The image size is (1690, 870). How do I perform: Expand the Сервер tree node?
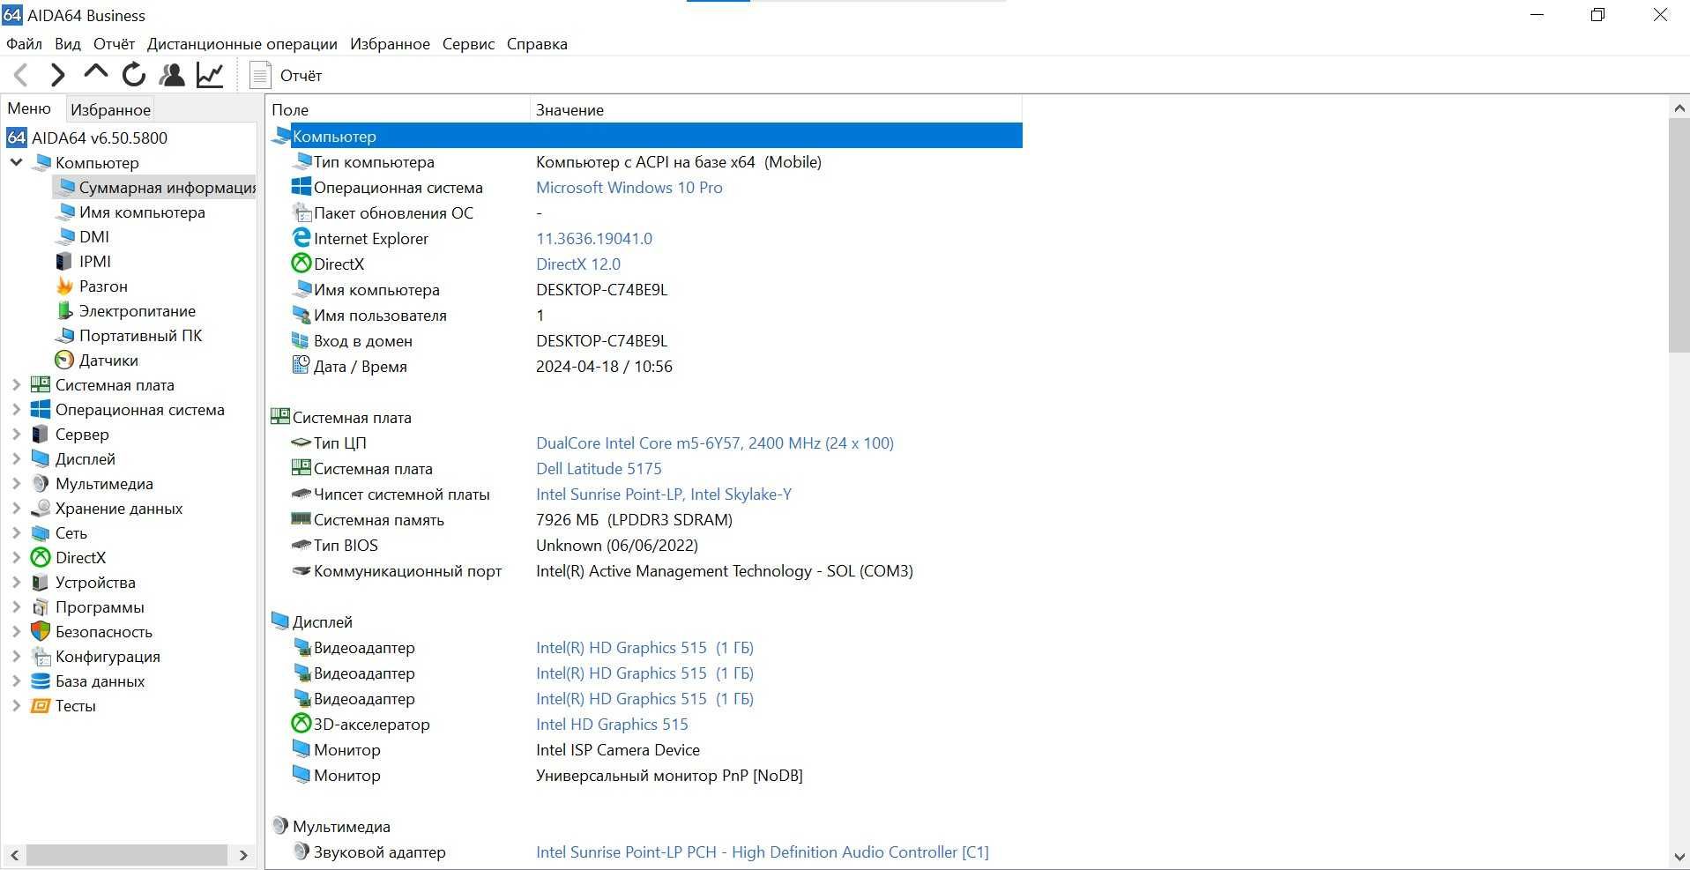coord(16,435)
